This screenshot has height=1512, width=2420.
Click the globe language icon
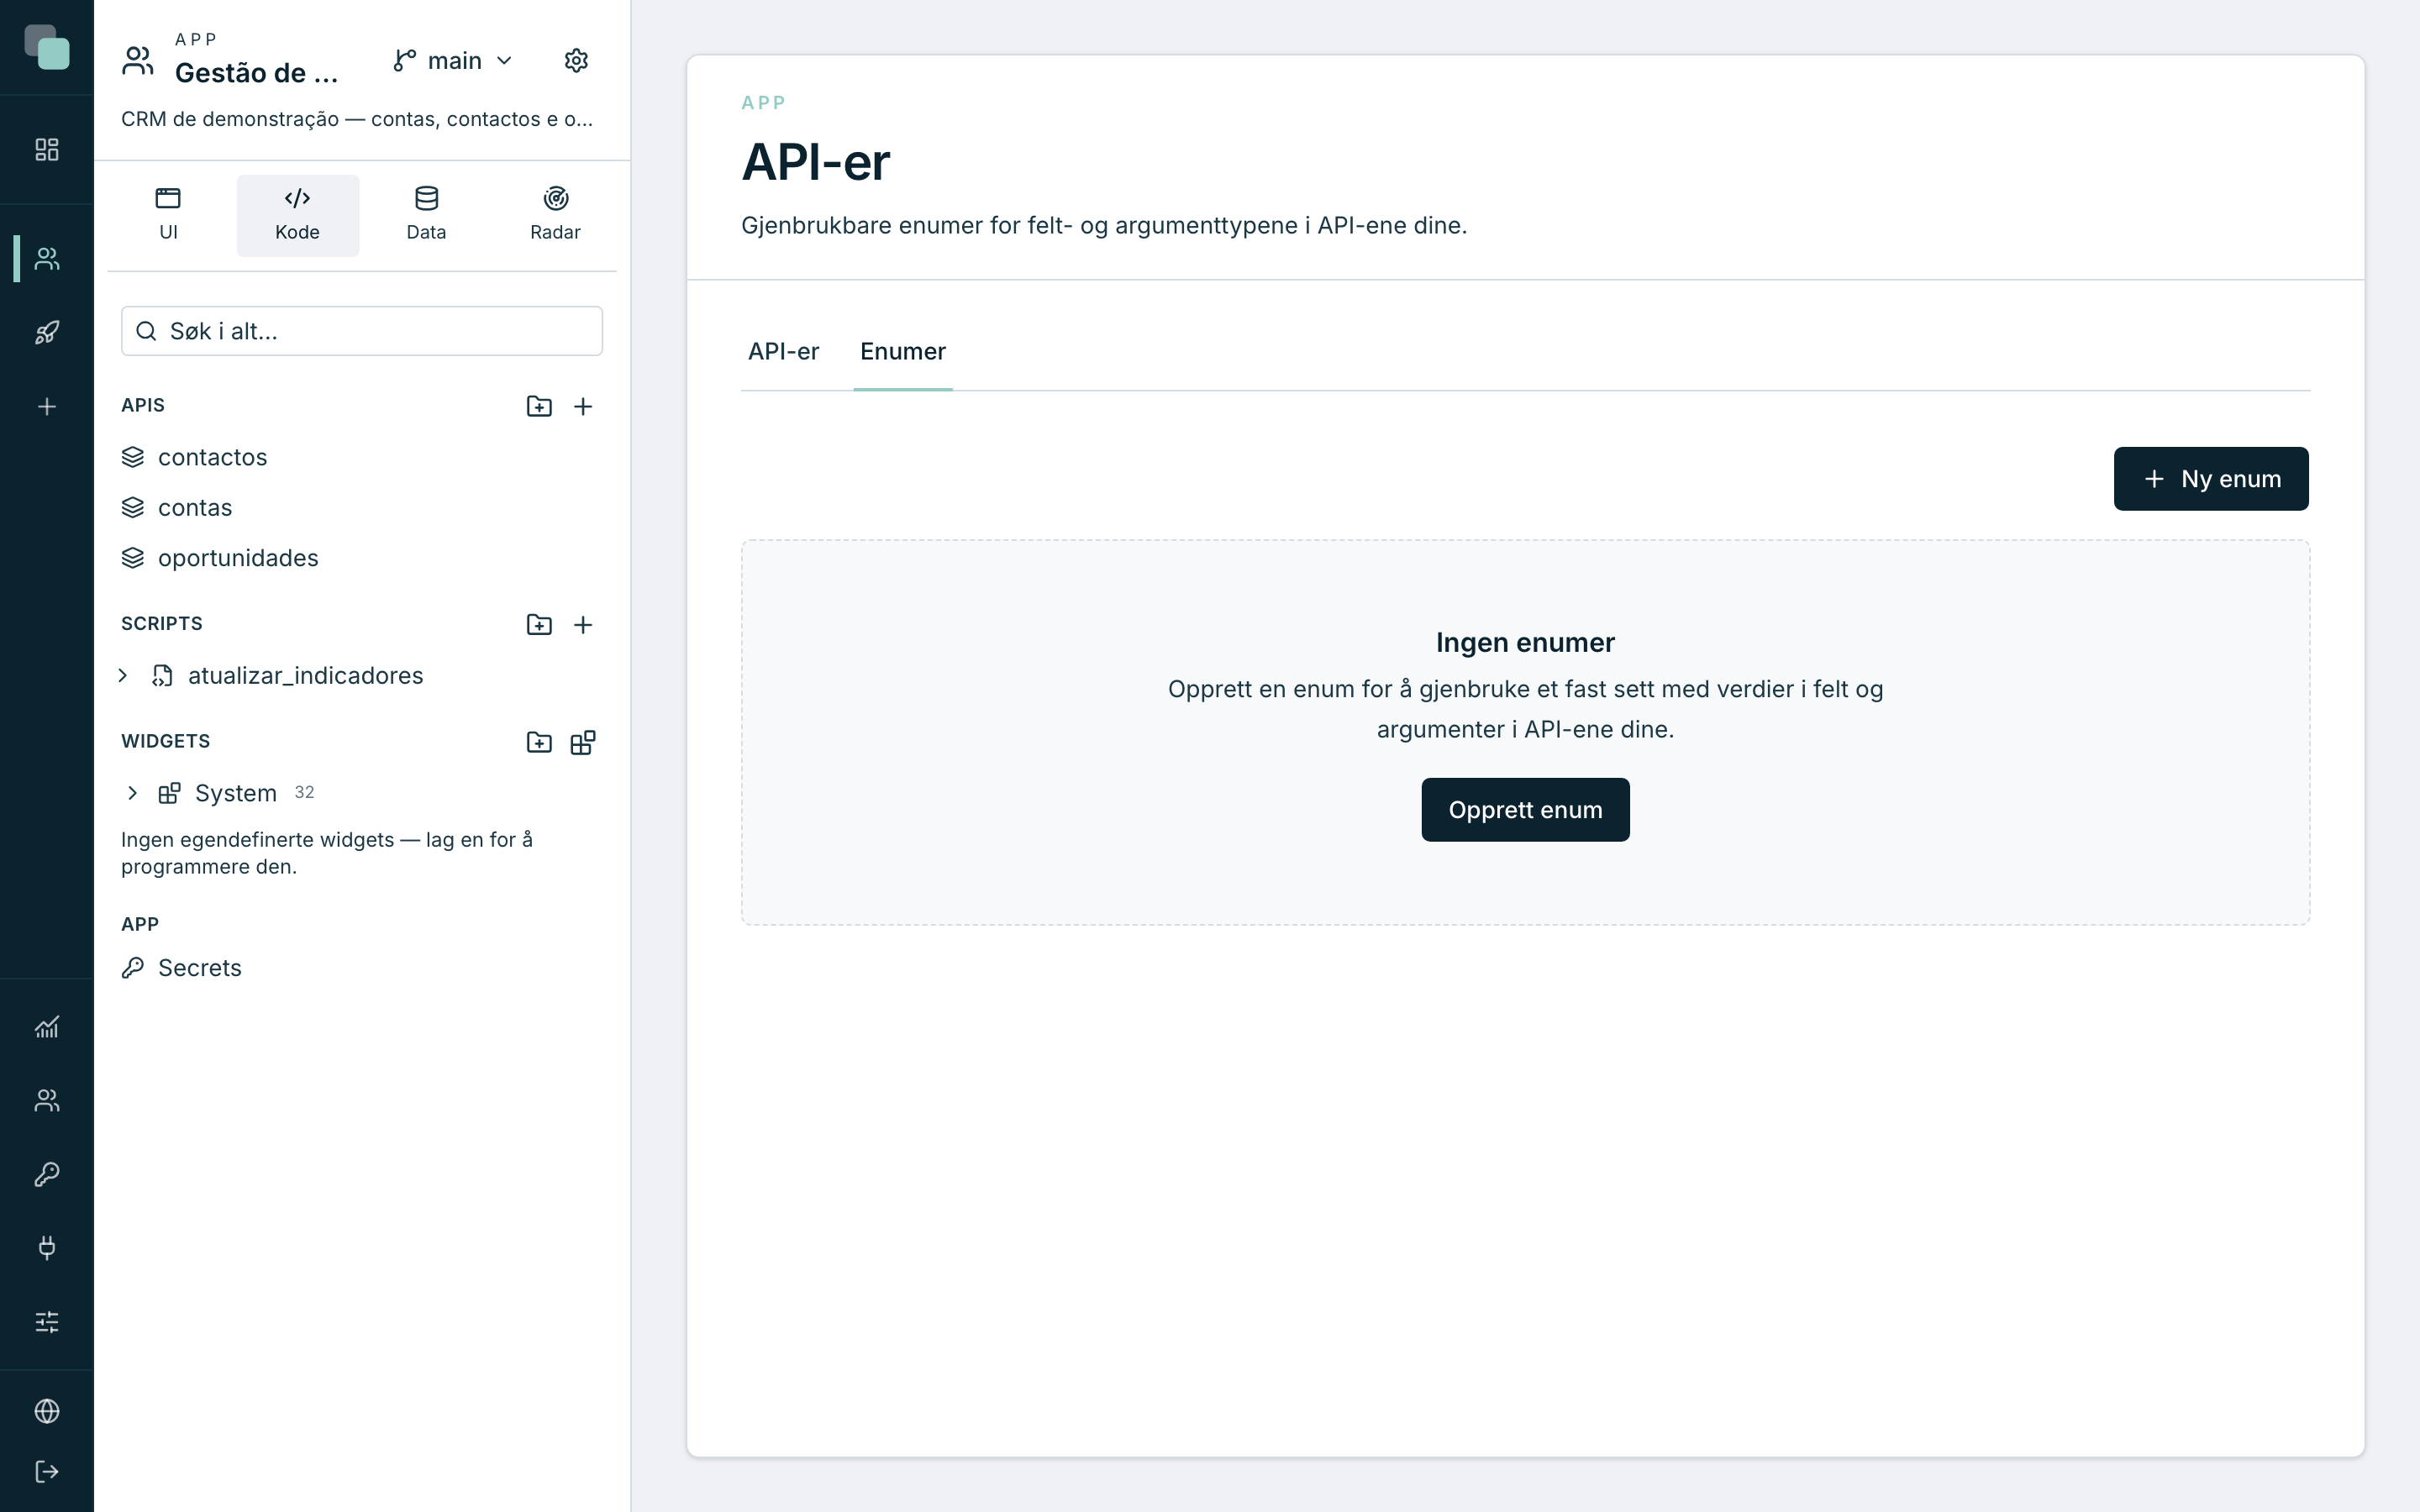click(47, 1411)
